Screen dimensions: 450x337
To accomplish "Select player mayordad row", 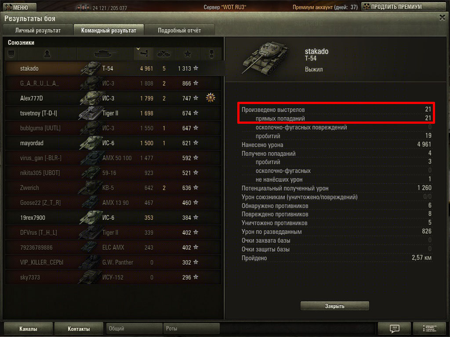I will pos(113,143).
